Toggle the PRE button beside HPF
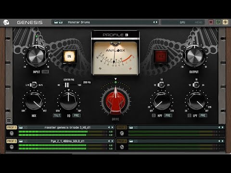Viewport: 231px width, 173px height. (x=168, y=115)
